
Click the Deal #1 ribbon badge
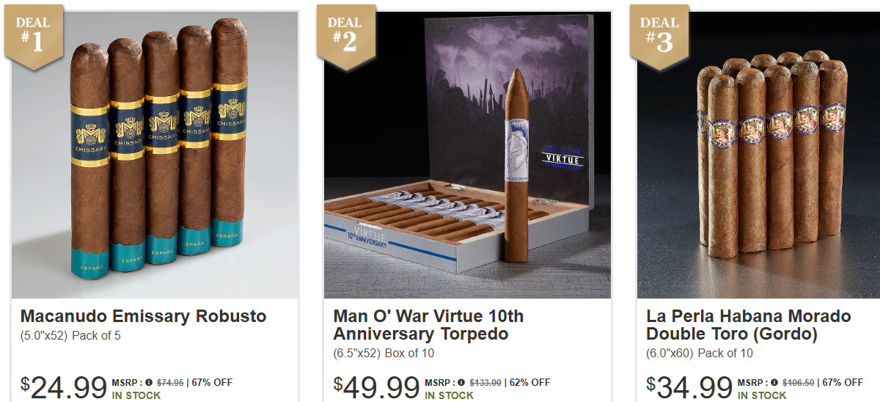tap(34, 37)
